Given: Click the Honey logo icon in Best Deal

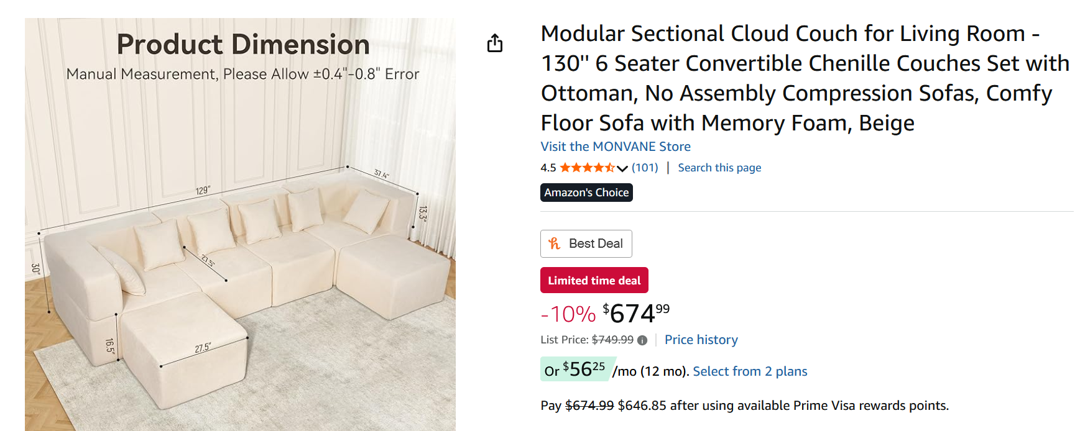Looking at the screenshot, I should click(555, 243).
